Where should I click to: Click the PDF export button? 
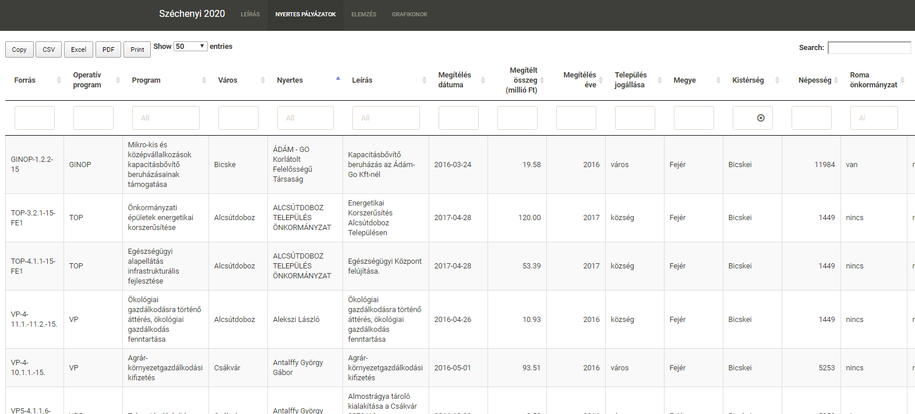coord(108,50)
